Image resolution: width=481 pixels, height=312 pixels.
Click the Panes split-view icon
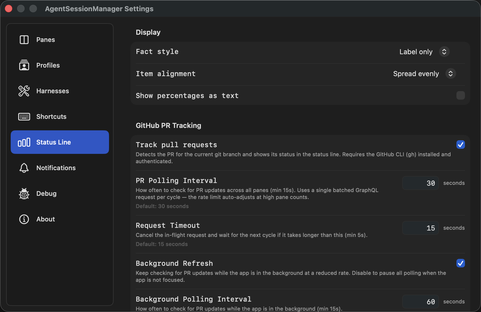[24, 40]
